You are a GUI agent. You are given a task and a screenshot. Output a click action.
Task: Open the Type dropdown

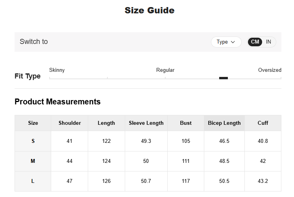226,42
